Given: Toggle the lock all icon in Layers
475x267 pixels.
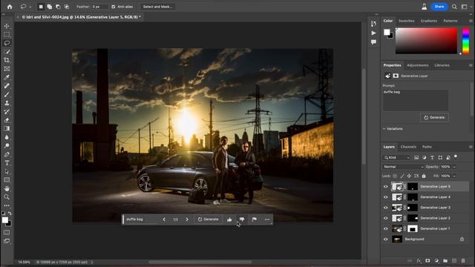Looking at the screenshot, I should [x=424, y=176].
